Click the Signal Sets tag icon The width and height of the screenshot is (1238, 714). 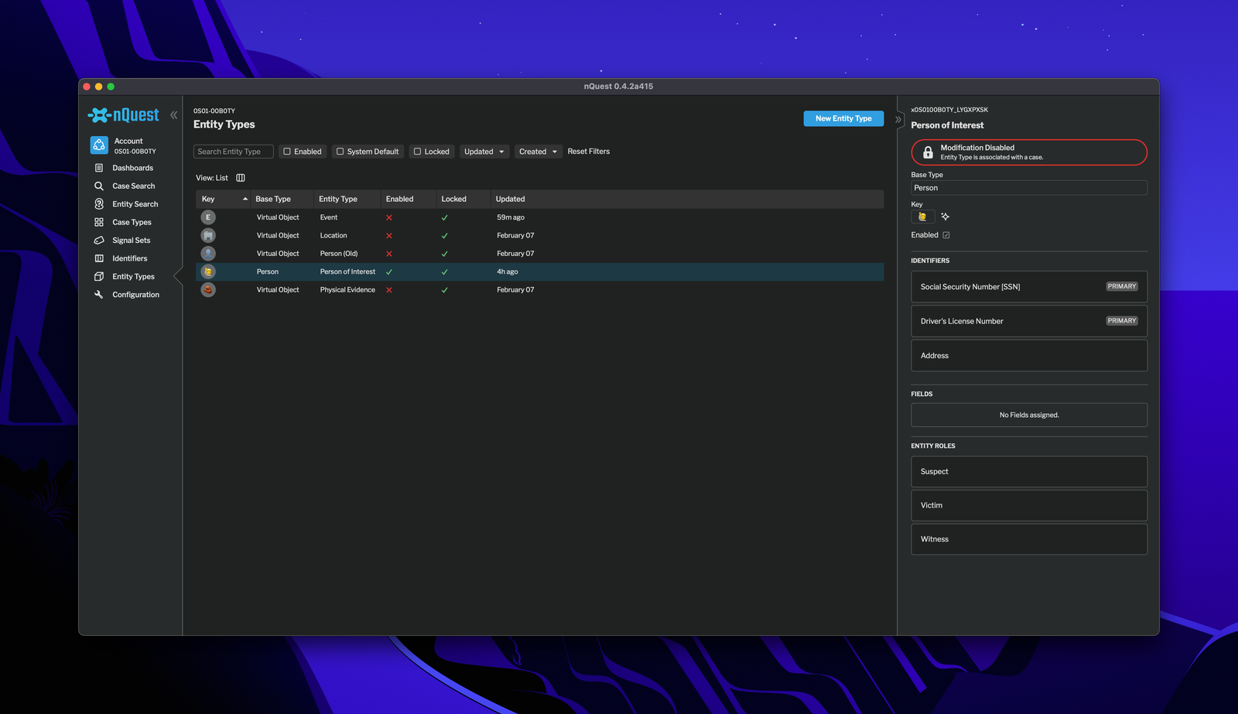tap(99, 241)
